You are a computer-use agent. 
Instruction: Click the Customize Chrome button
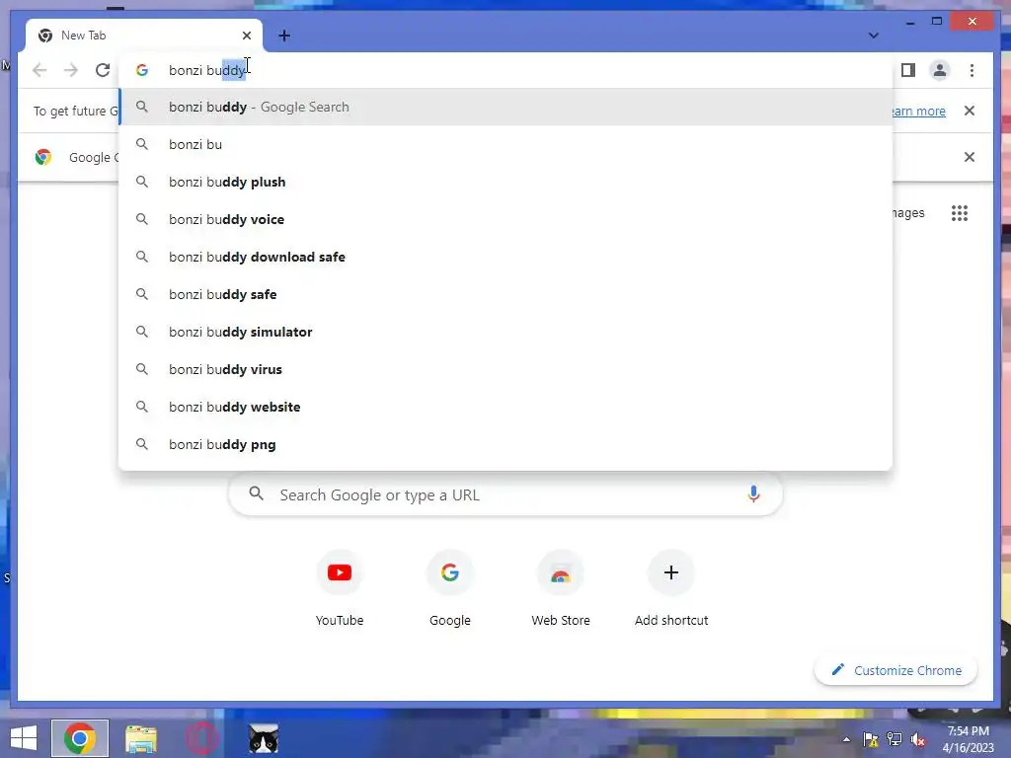pyautogui.click(x=895, y=670)
